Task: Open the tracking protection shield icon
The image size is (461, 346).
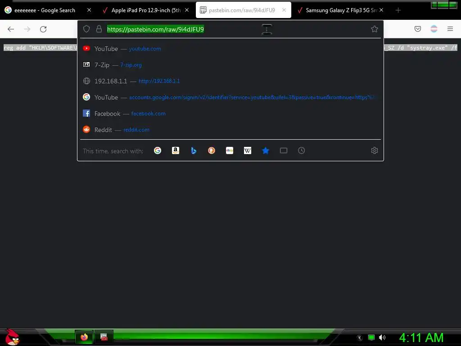Action: [86, 29]
